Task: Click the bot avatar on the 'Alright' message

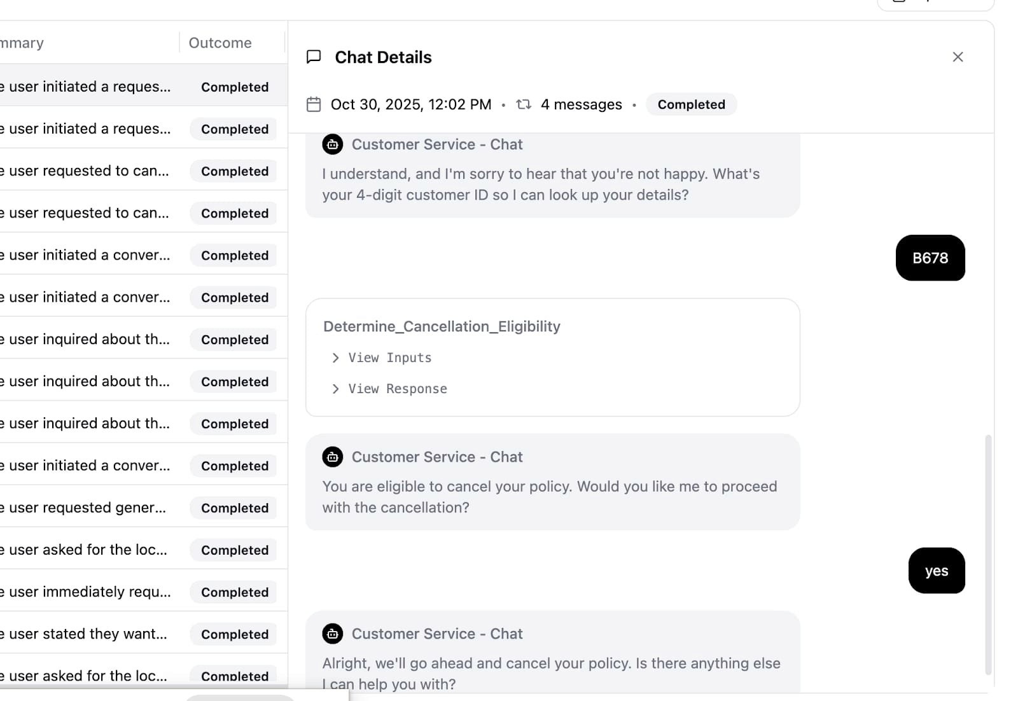Action: (333, 634)
